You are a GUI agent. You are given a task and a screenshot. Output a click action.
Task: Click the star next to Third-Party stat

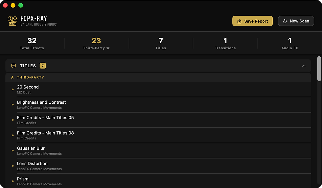108,48
